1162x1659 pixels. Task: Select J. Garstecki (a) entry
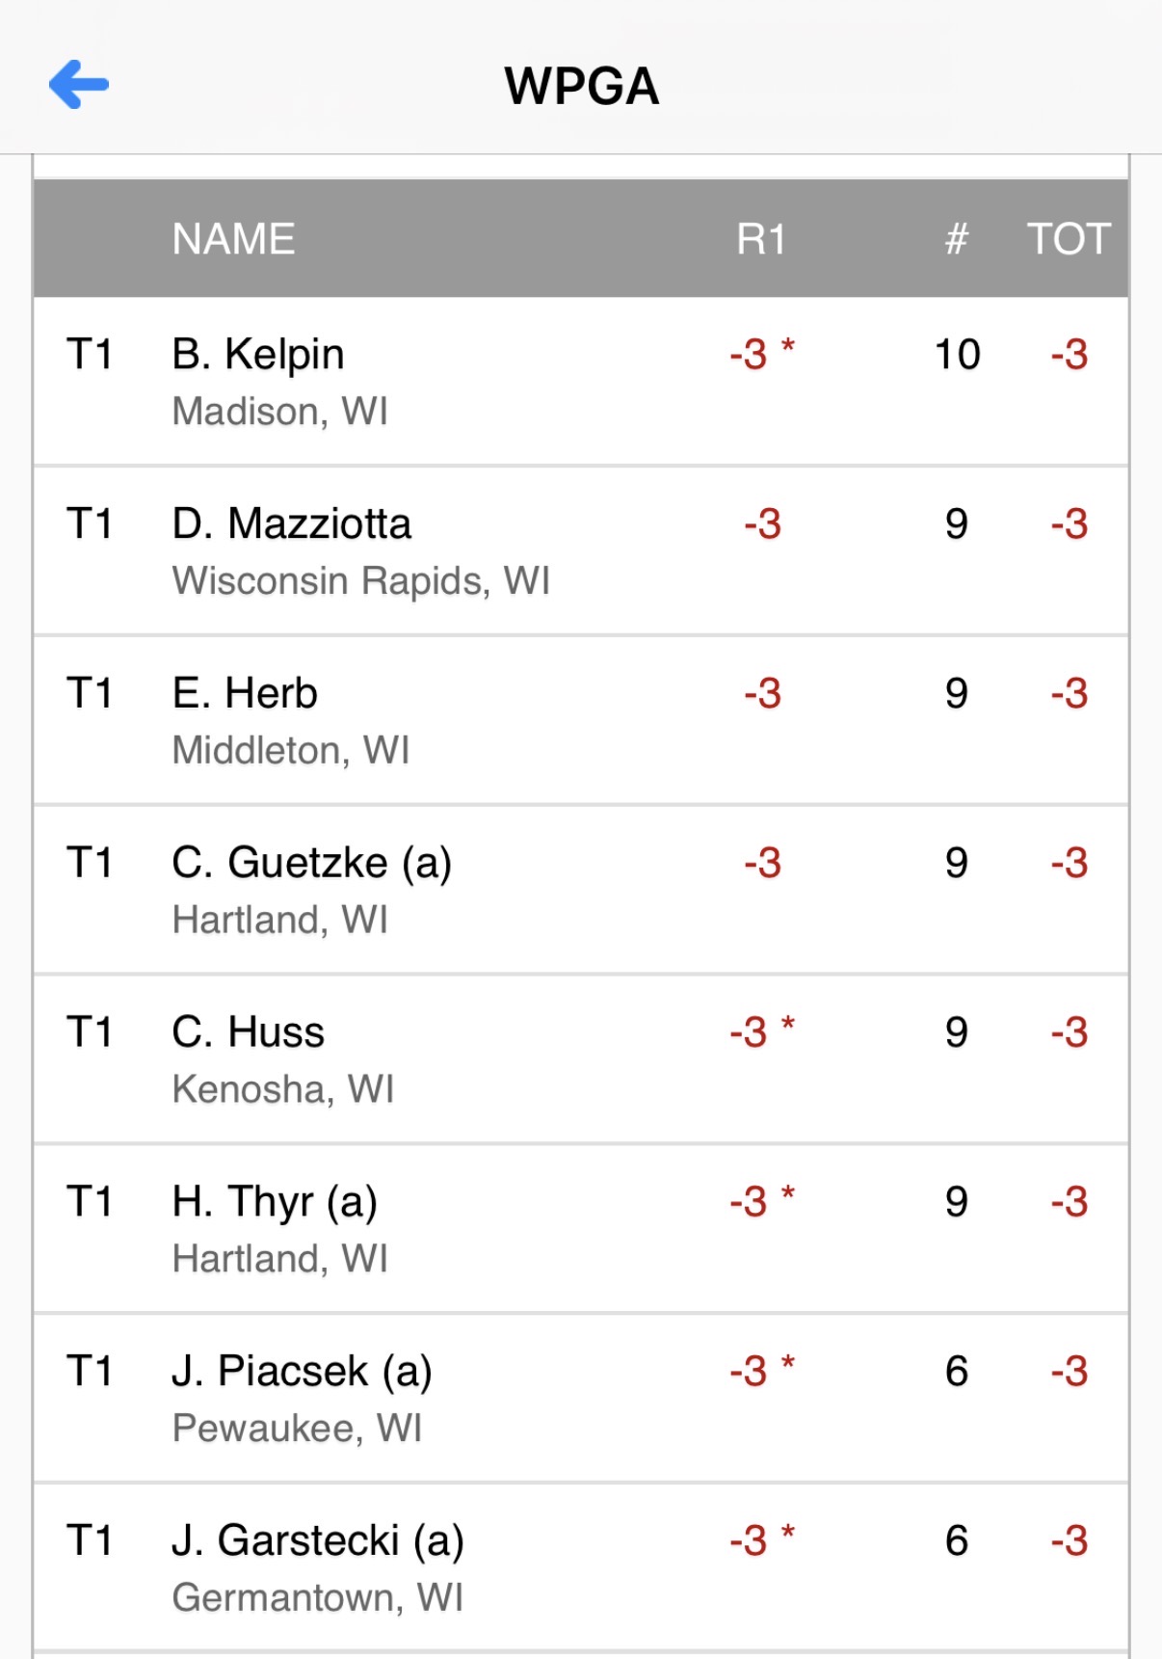click(581, 1567)
